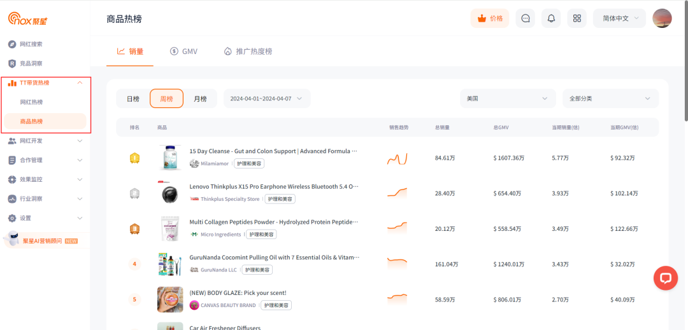
Task: Open the Multi Collagen Peptides Powder link
Action: click(274, 222)
